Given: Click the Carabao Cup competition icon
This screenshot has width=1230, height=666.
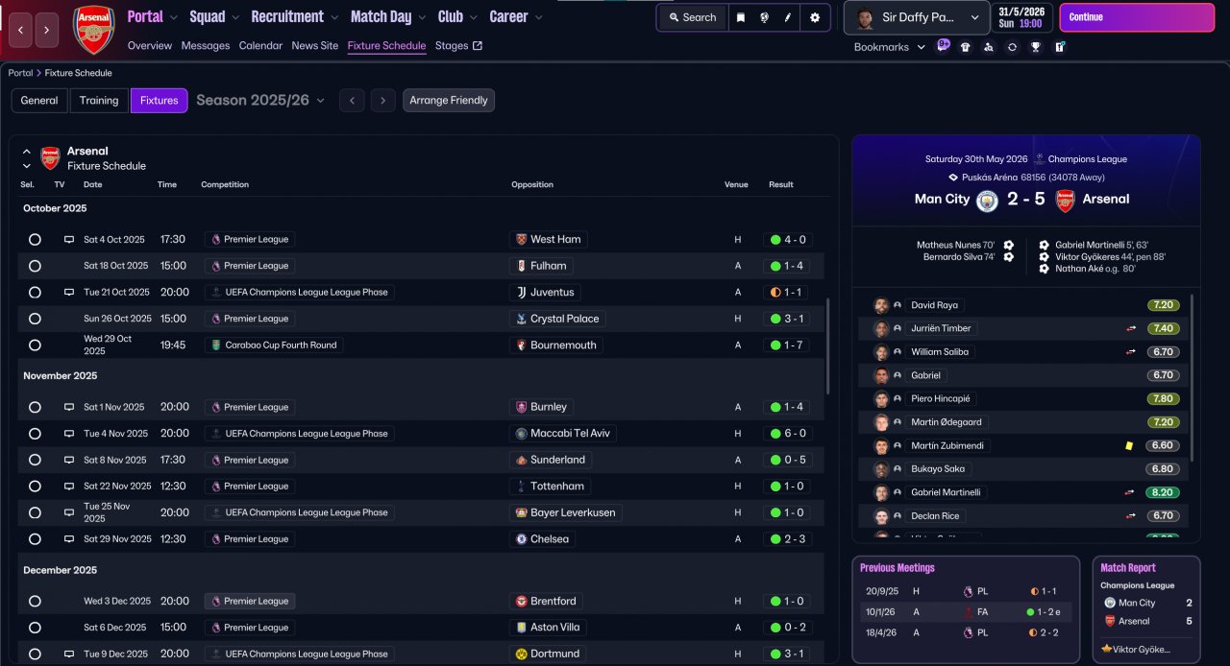Looking at the screenshot, I should pyautogui.click(x=215, y=345).
